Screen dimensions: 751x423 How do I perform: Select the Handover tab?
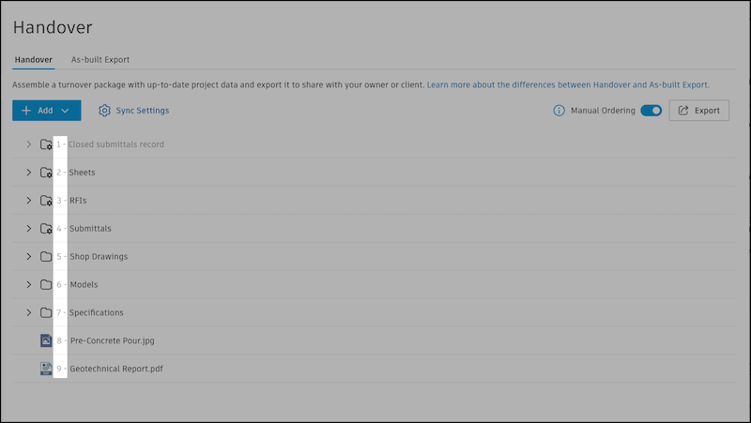(x=34, y=60)
